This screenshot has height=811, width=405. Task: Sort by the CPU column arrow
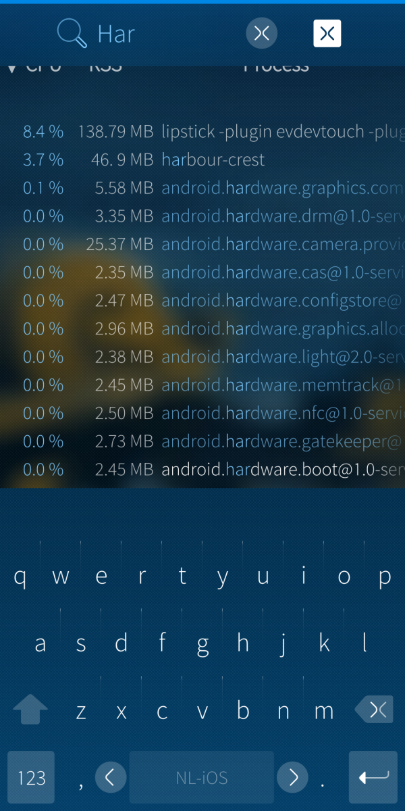click(x=12, y=67)
